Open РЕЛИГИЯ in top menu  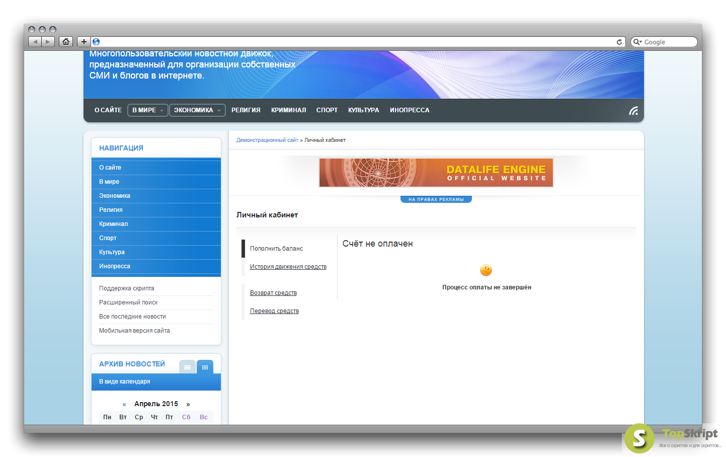[x=246, y=110]
